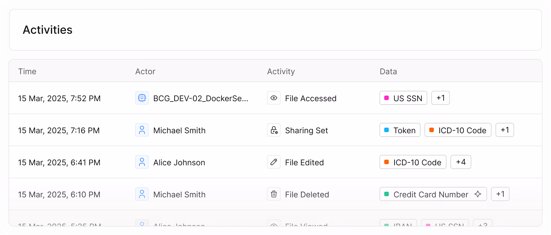
Task: Click the orange swatch in the 6:41 PM row's ICD-10 Code tag
Action: [387, 162]
